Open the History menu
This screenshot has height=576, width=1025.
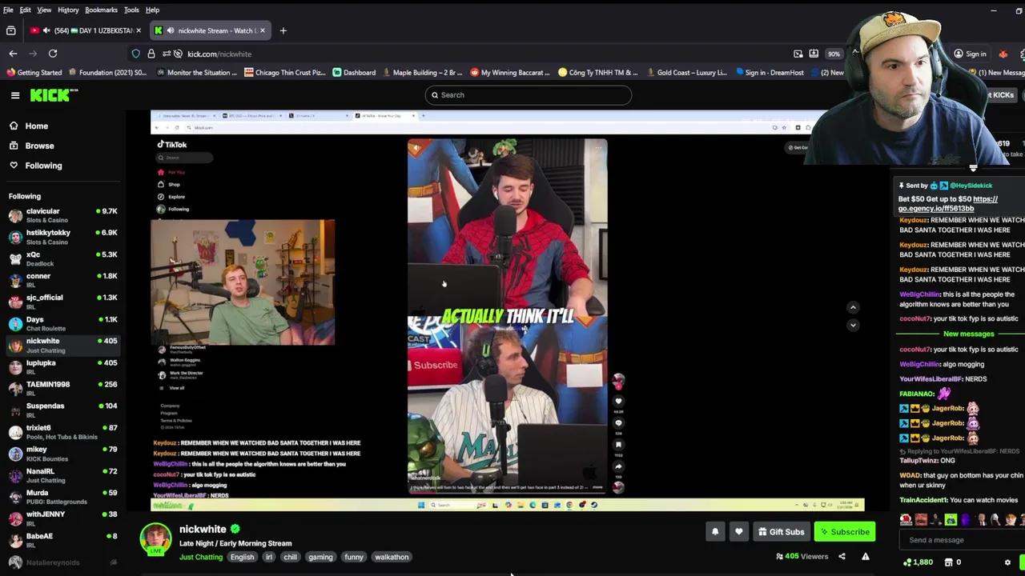pyautogui.click(x=68, y=10)
